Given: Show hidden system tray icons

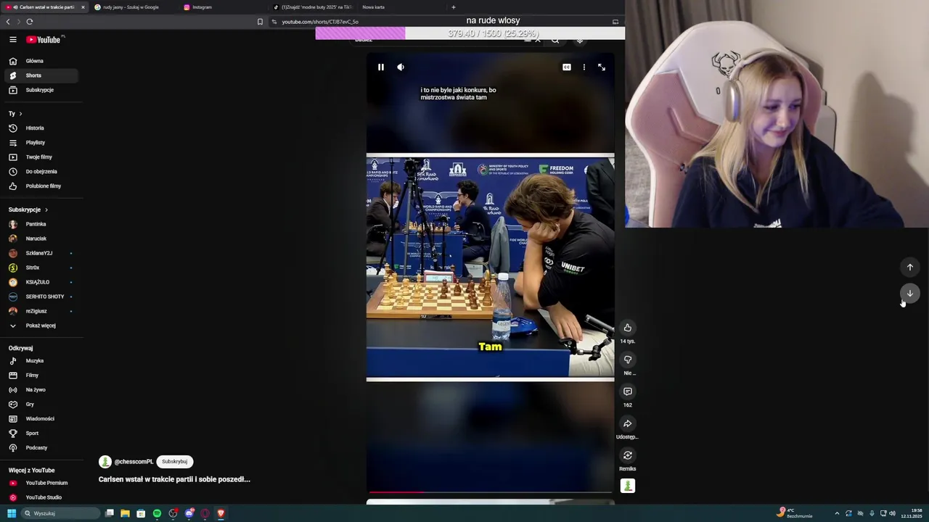Looking at the screenshot, I should click(837, 513).
